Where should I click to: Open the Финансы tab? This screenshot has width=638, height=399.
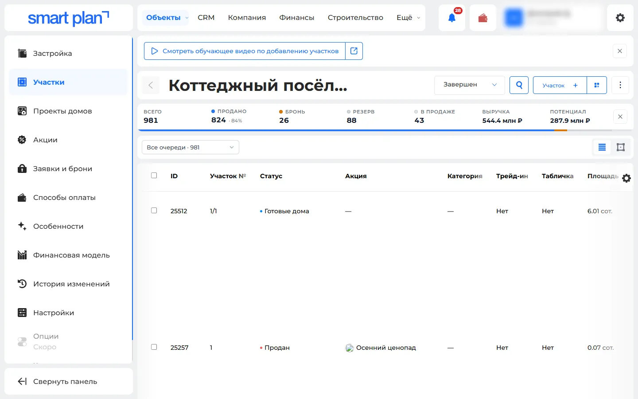(x=297, y=18)
